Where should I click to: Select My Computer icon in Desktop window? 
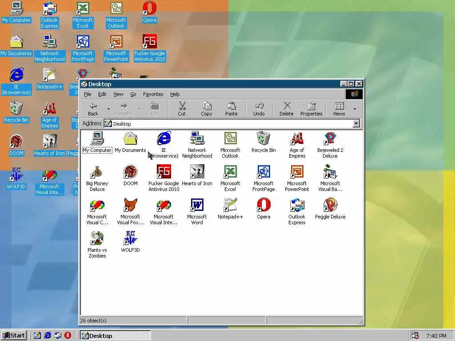97,142
